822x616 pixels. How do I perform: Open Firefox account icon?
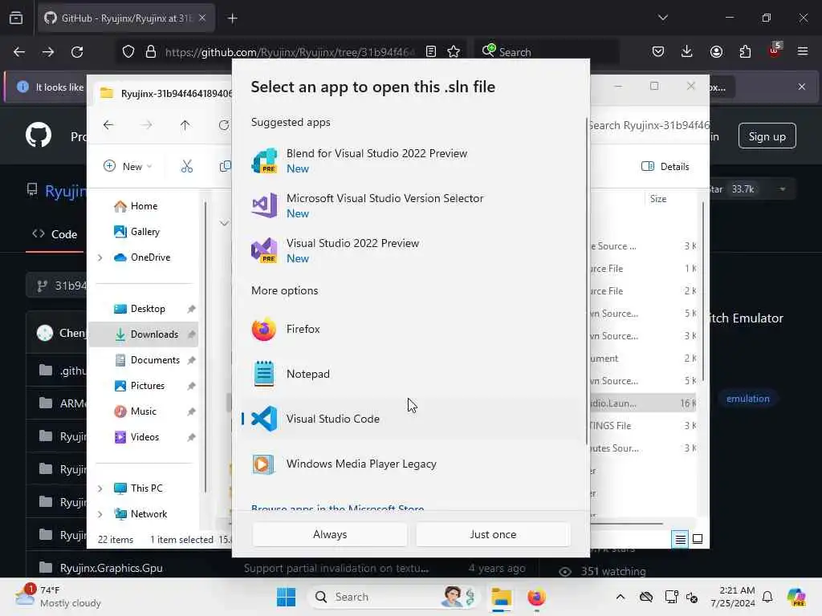716,52
